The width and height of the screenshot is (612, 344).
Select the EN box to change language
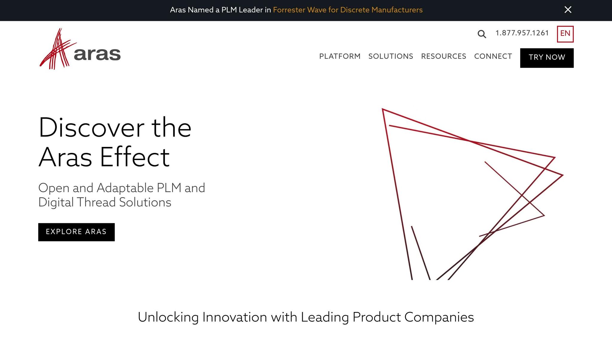pos(565,34)
